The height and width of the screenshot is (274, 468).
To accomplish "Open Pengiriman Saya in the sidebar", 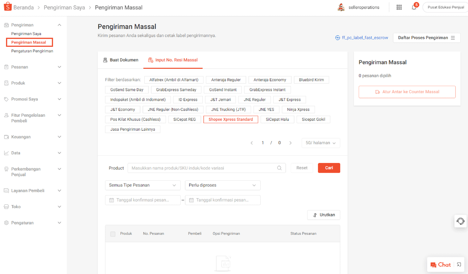I will click(x=26, y=34).
